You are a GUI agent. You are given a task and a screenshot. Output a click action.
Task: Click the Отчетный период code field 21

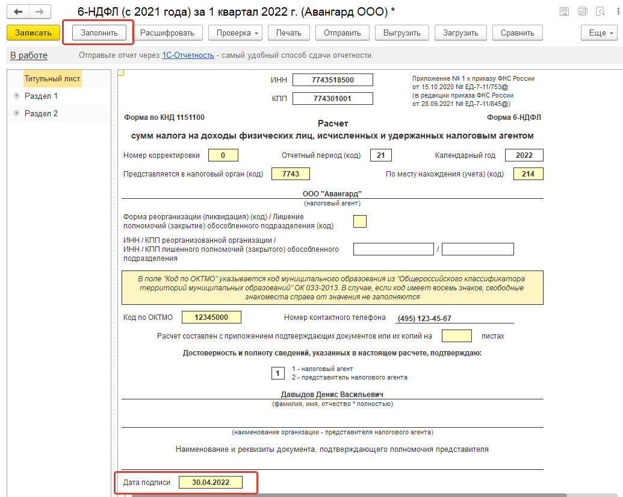pos(380,155)
